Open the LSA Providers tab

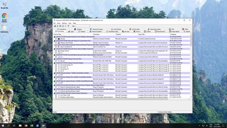click(x=134, y=29)
